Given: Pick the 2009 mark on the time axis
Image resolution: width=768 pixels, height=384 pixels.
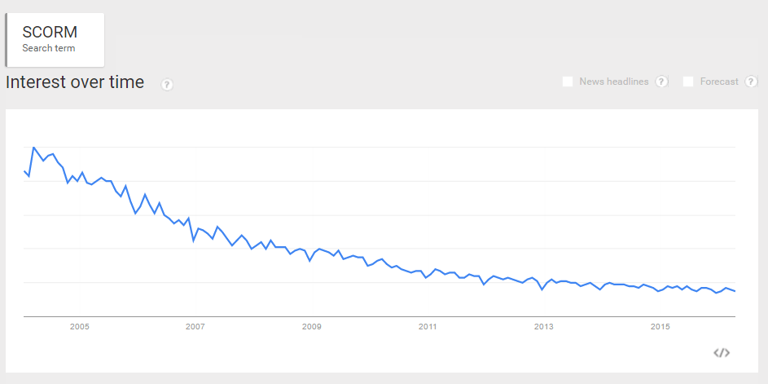Looking at the screenshot, I should pyautogui.click(x=311, y=327).
